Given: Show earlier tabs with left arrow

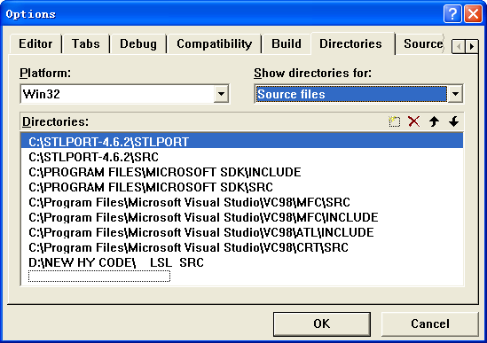Looking at the screenshot, I should [x=459, y=47].
